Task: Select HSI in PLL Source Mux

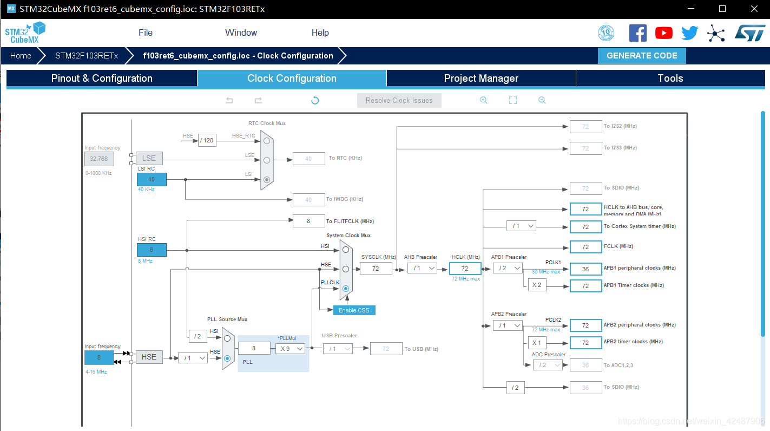Action: 227,338
